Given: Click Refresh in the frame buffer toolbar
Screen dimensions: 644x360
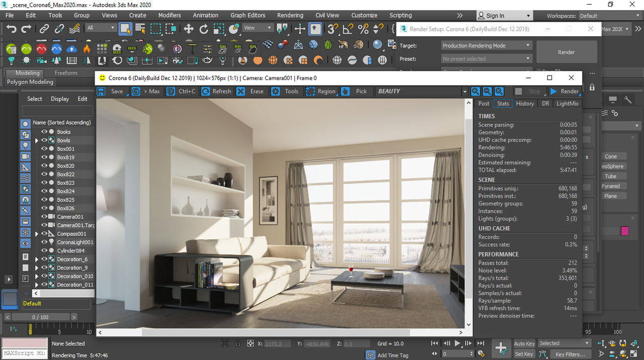Looking at the screenshot, I should click(216, 91).
